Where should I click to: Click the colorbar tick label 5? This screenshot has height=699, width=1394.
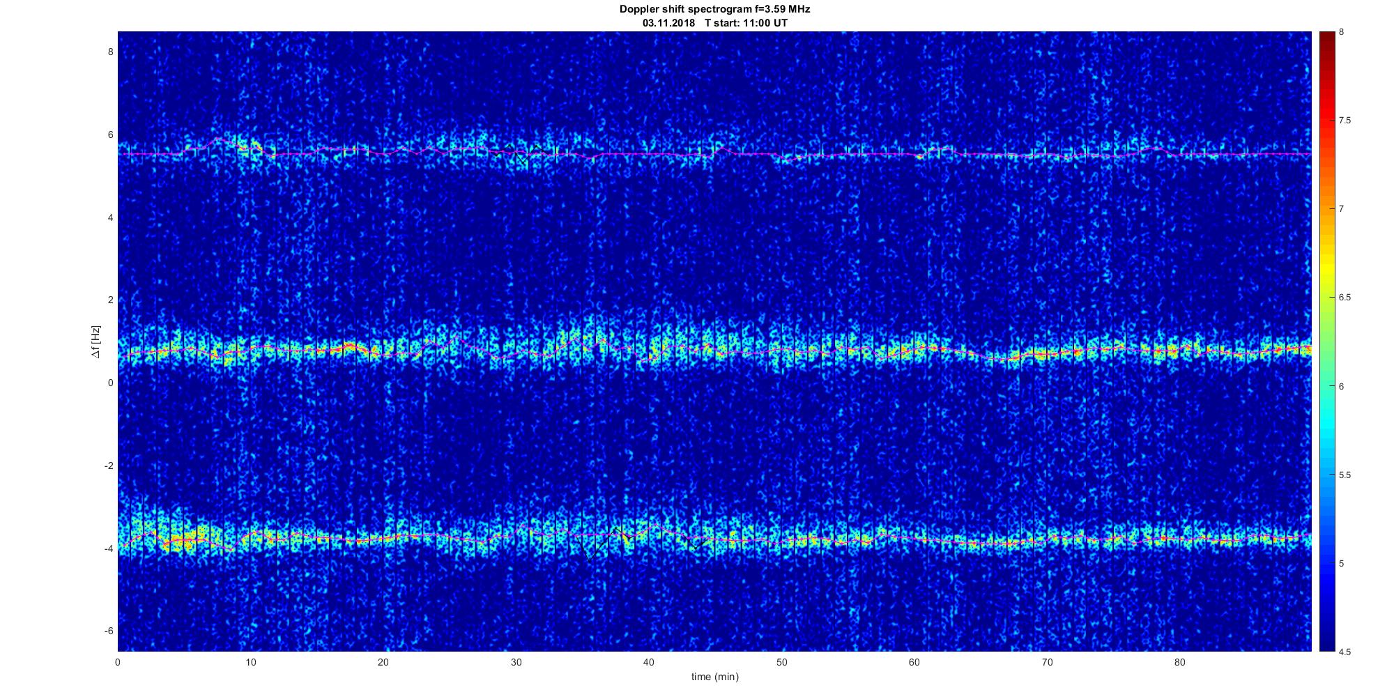coord(1342,563)
